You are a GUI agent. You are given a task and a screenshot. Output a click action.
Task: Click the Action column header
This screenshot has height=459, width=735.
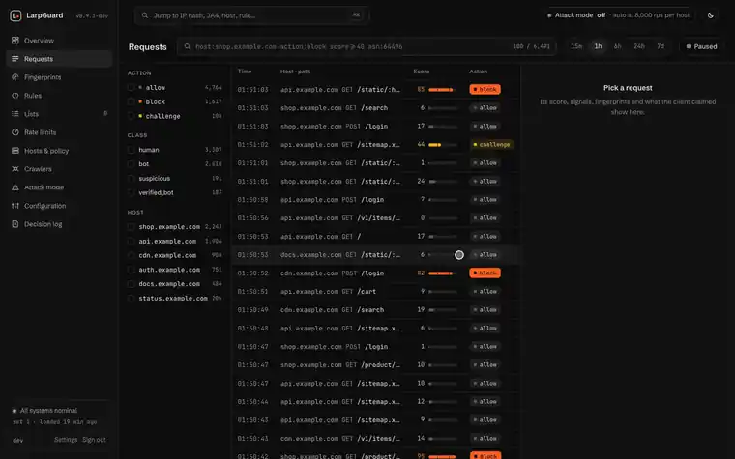(x=478, y=72)
